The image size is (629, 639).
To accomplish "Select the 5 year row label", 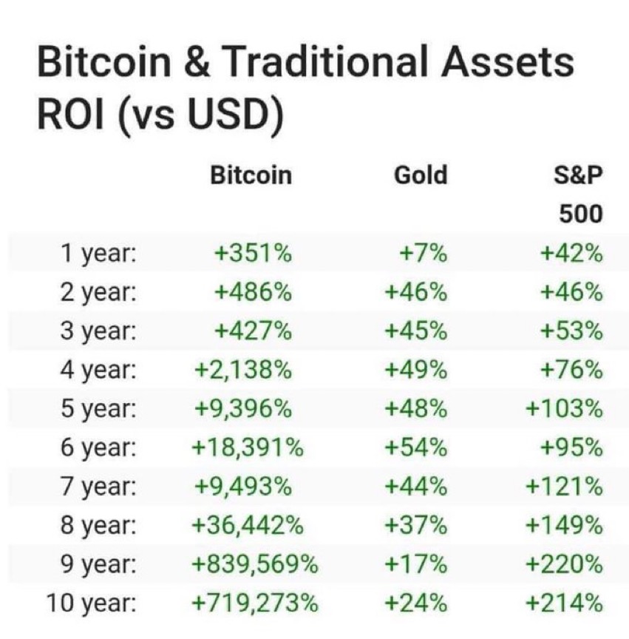I will click(98, 409).
